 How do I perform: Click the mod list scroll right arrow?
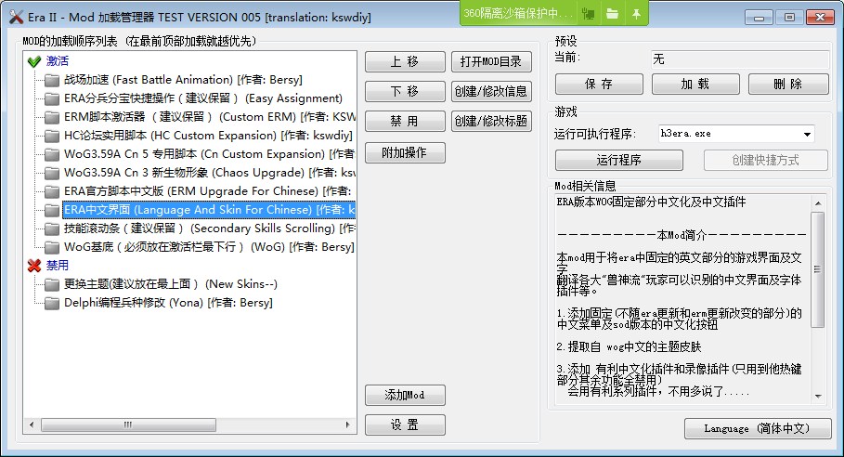[347, 424]
